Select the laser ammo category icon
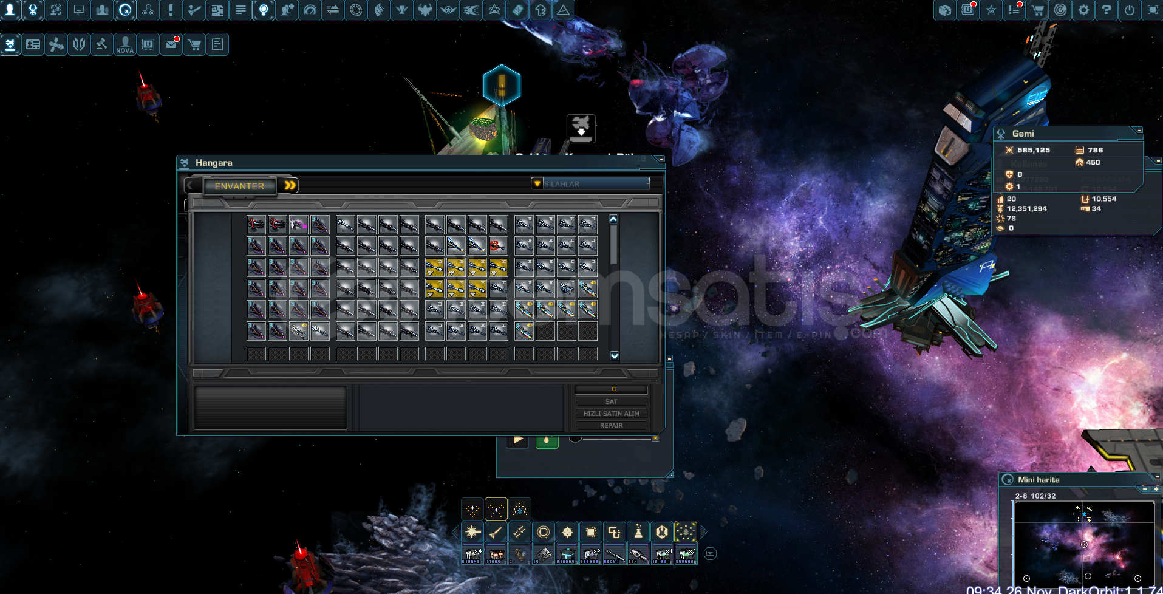The width and height of the screenshot is (1163, 594). pyautogui.click(x=472, y=533)
